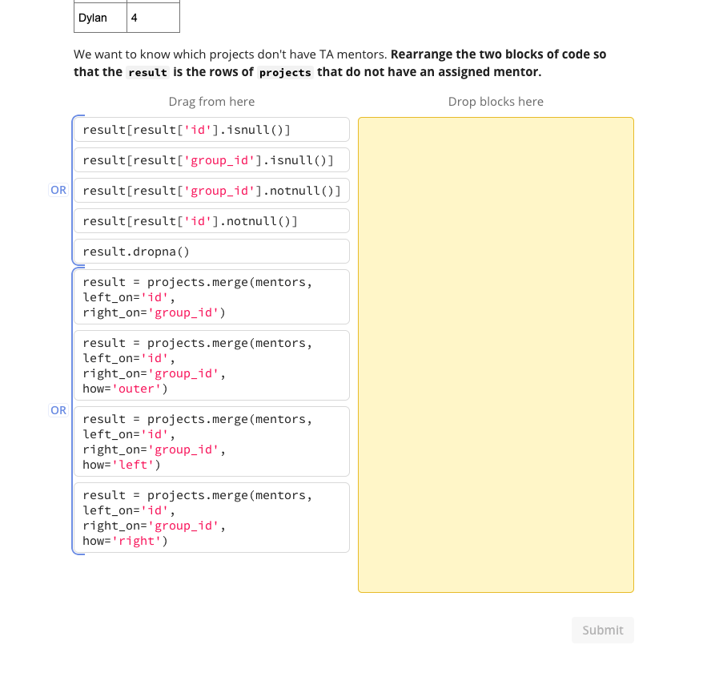Click the 'Drop blocks here' heading
The height and width of the screenshot is (685, 727).
(x=495, y=102)
